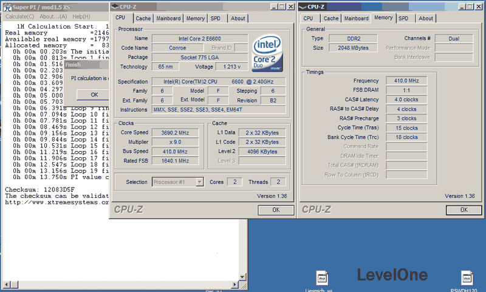
Task: Click Super PI horizontal scrollbar right arrow
Action: (235, 284)
